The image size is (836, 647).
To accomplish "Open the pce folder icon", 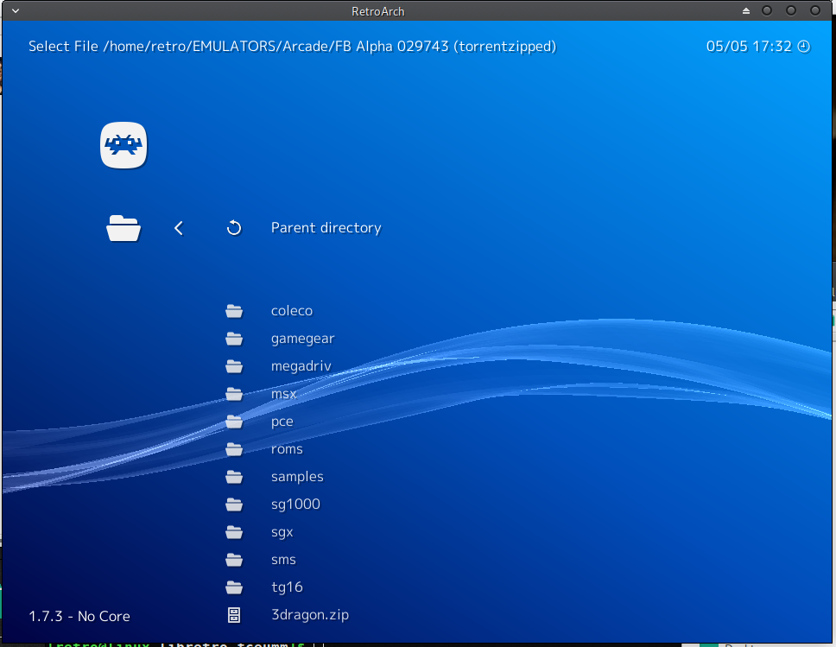I will [x=234, y=422].
